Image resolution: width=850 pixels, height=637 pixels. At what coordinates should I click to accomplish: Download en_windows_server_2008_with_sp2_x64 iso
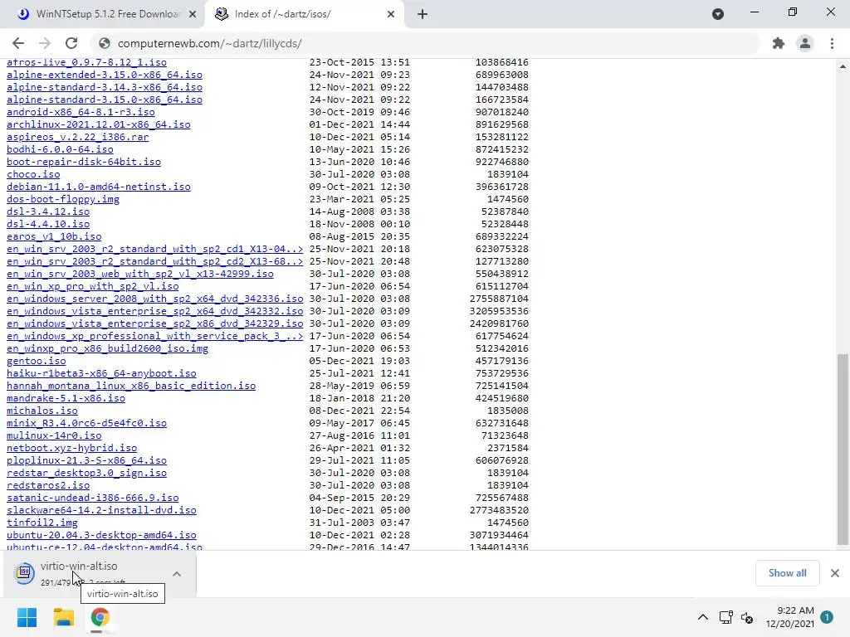pyautogui.click(x=155, y=299)
